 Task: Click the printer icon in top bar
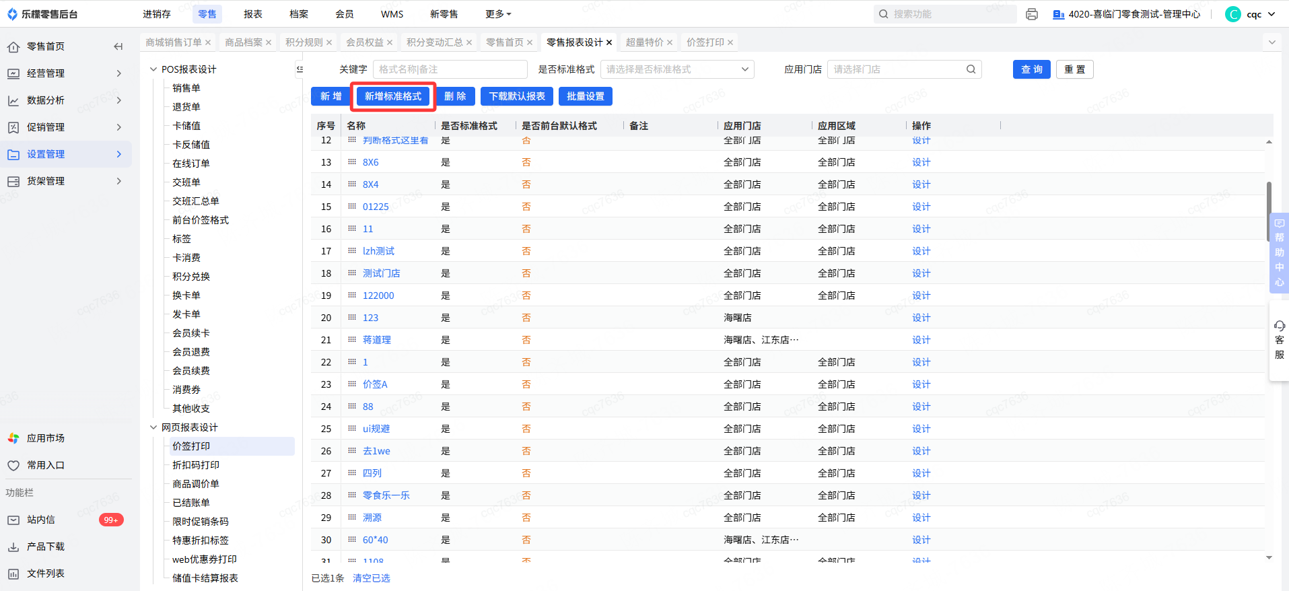coord(1031,14)
